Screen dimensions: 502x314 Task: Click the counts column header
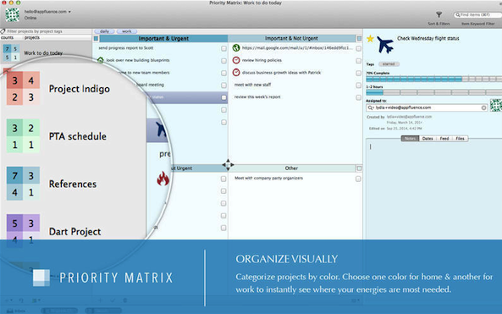click(7, 38)
